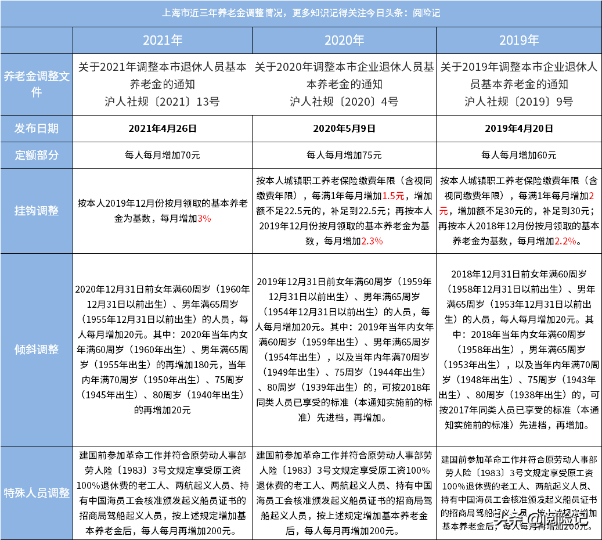Viewport: 602px width, 540px height.
Task: Click the 倾斜调整 row label
Action: point(37,350)
